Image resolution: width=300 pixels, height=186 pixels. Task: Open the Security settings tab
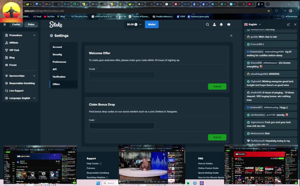coord(64,54)
